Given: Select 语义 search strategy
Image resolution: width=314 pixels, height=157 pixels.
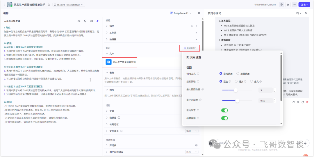Looking at the screenshot, I should 236,81.
